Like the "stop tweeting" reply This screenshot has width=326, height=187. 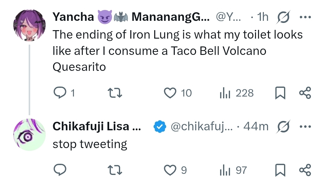[170, 170]
